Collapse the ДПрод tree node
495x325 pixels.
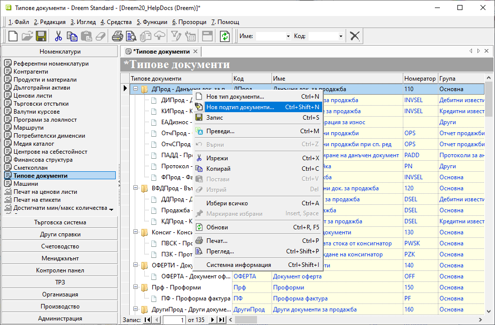point(135,89)
